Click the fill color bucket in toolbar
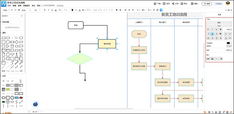 pos(80,10)
